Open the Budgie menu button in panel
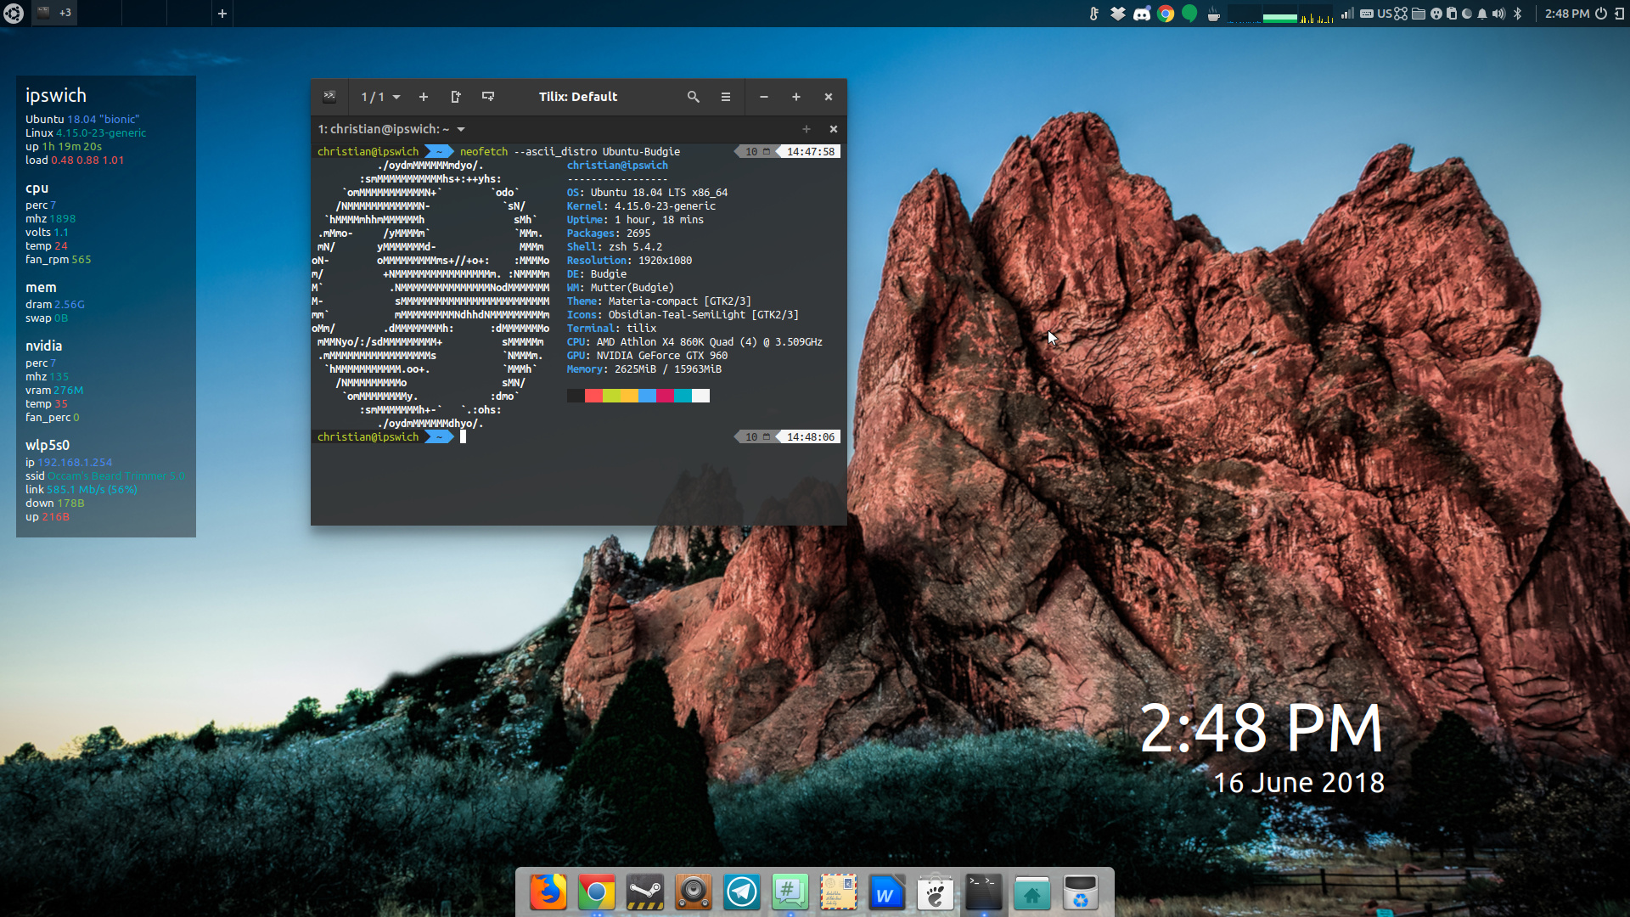The width and height of the screenshot is (1630, 917). pyautogui.click(x=14, y=14)
